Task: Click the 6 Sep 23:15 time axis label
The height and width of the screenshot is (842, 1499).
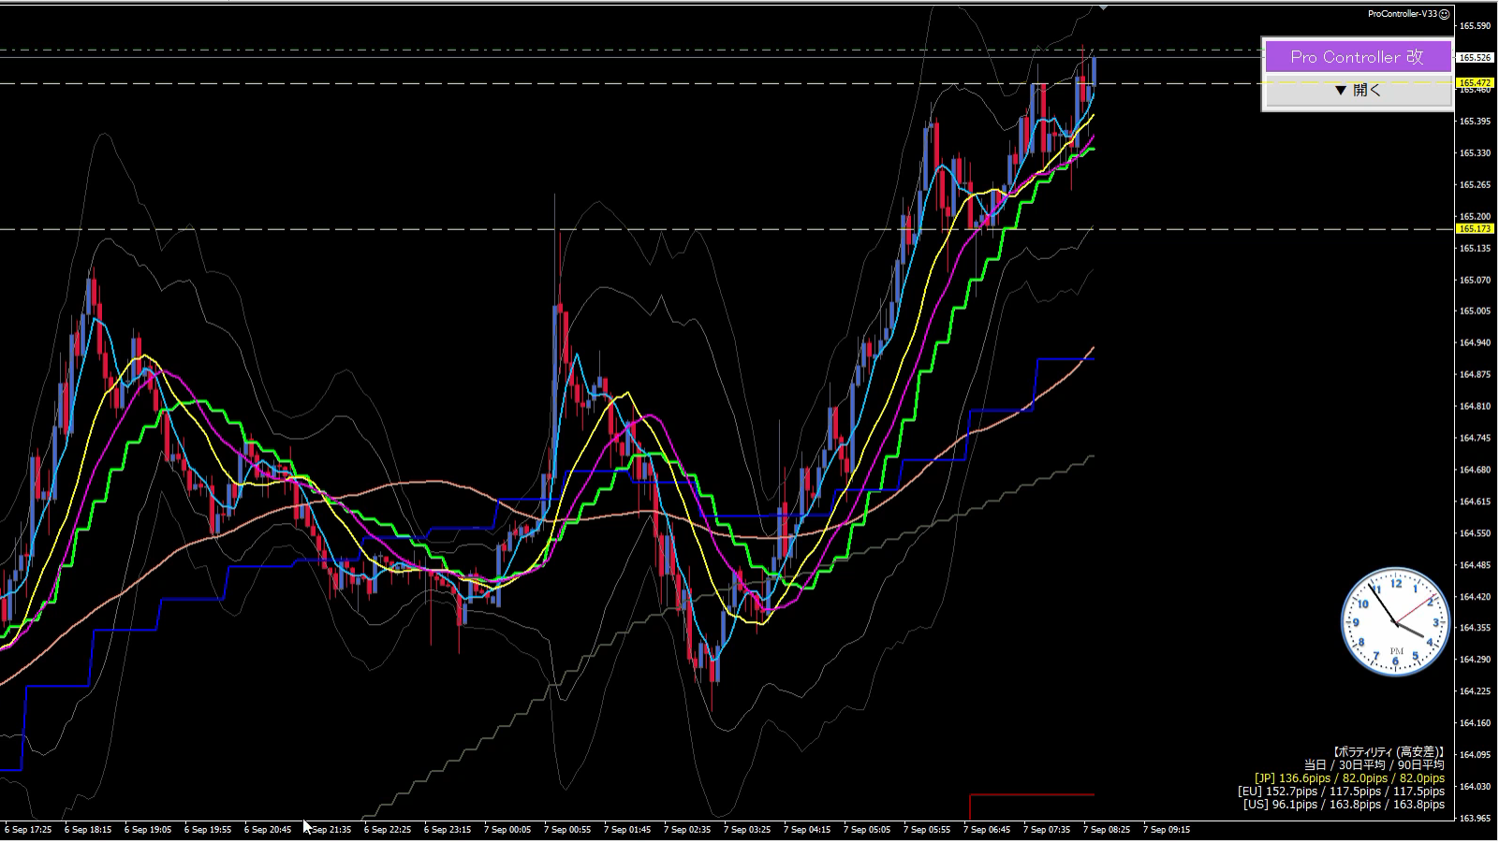Action: (x=448, y=830)
